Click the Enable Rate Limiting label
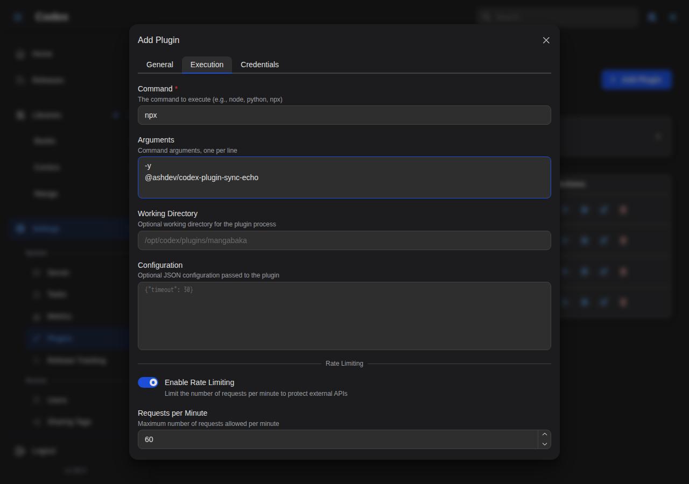The width and height of the screenshot is (689, 484). pos(199,382)
